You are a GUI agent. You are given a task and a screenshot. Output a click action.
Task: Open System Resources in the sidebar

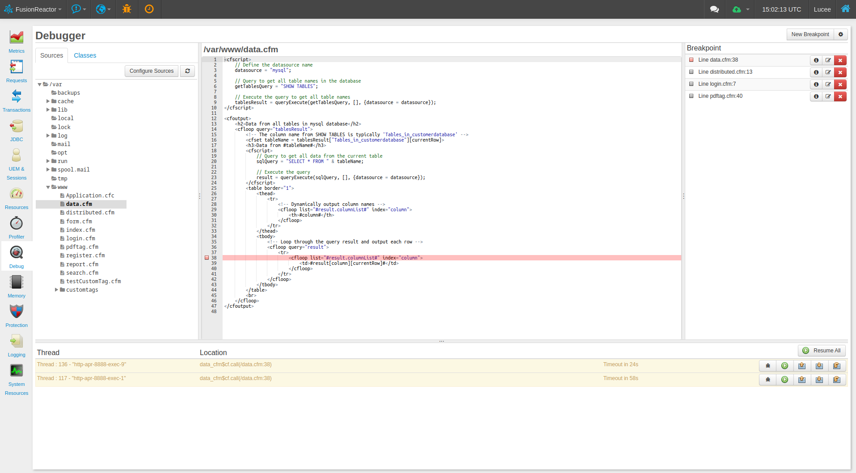tap(17, 380)
